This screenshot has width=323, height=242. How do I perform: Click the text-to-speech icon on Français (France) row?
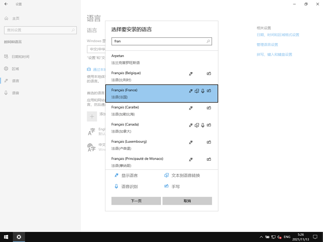(x=197, y=91)
